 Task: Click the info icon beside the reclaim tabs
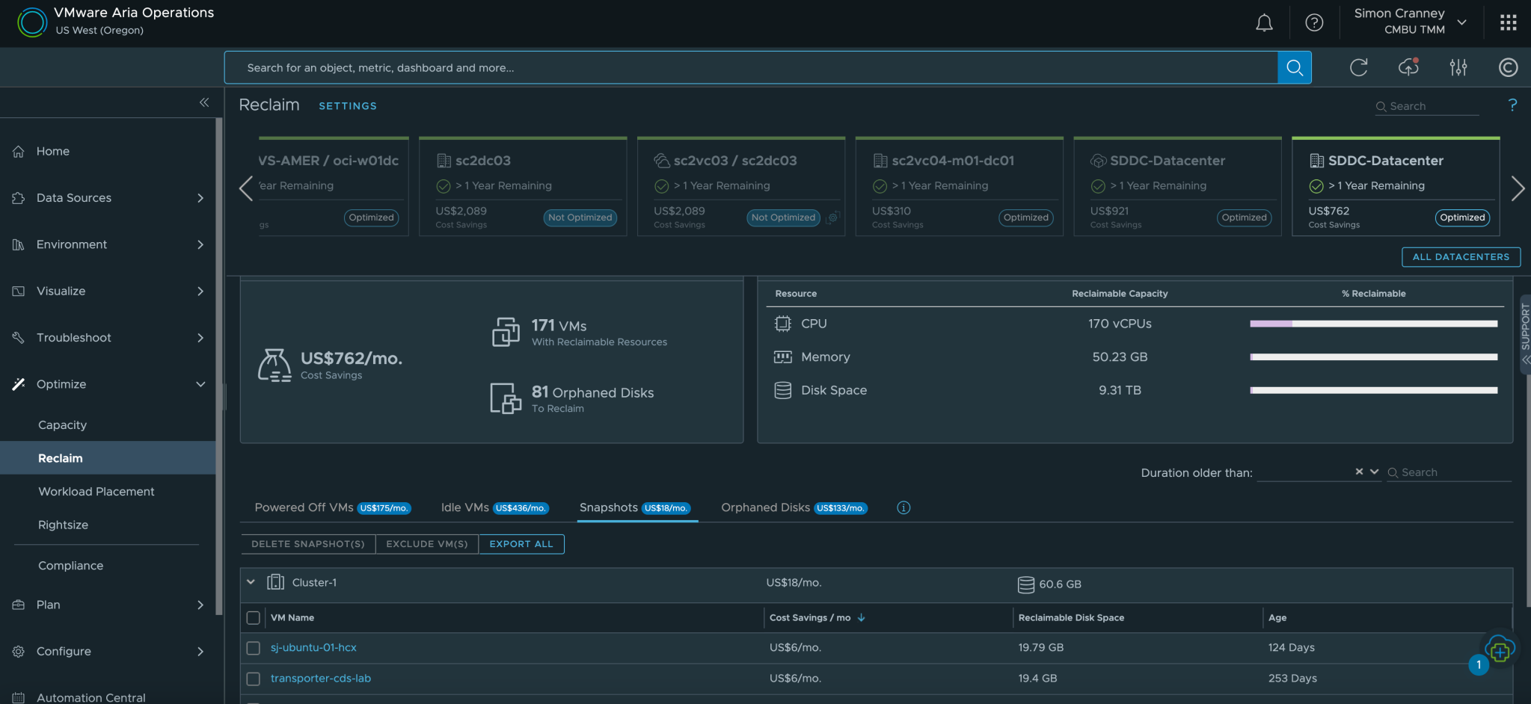pos(903,507)
